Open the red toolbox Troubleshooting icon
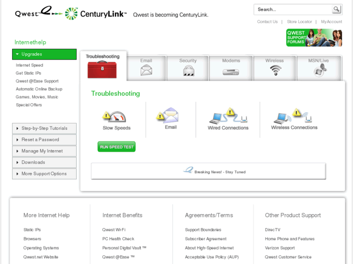The width and height of the screenshot is (353, 264). (x=102, y=69)
